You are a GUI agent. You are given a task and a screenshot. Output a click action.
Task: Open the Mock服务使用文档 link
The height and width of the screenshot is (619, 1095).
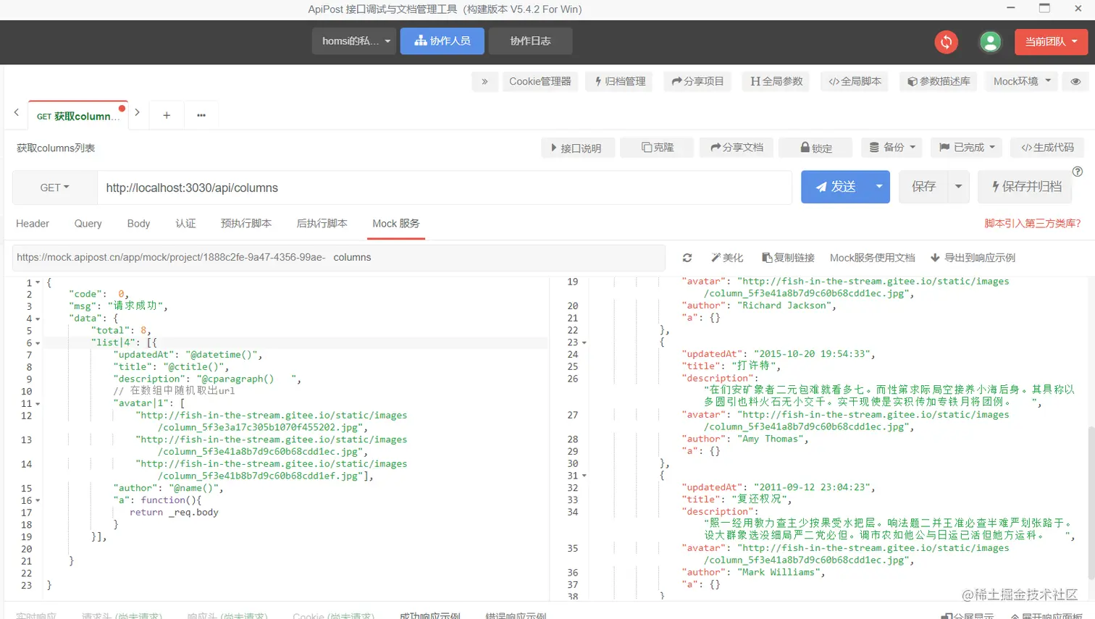872,258
